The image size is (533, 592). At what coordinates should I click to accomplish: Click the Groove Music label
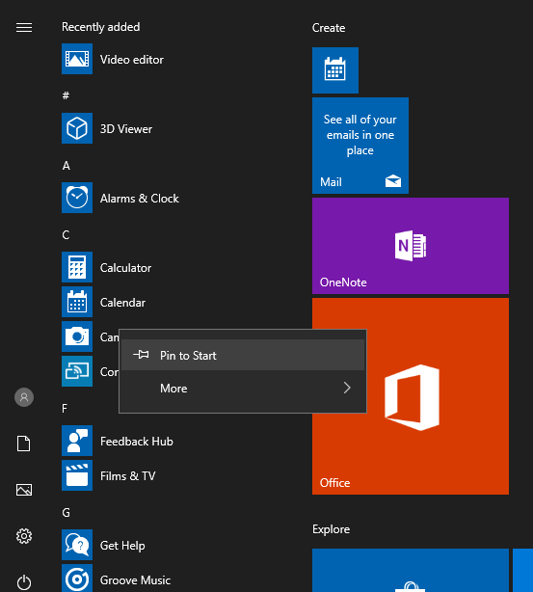[x=135, y=580]
